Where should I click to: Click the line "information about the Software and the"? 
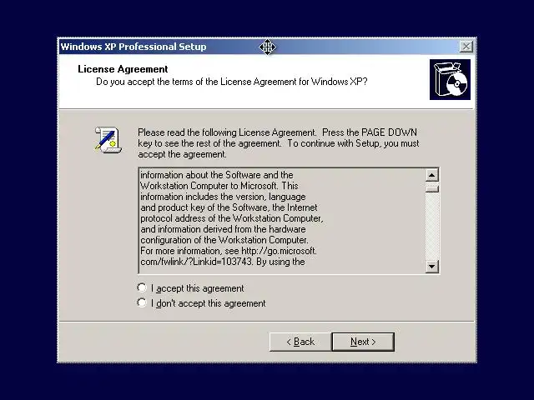[x=217, y=175]
